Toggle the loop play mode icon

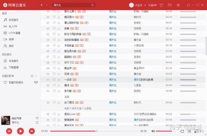click(x=182, y=131)
